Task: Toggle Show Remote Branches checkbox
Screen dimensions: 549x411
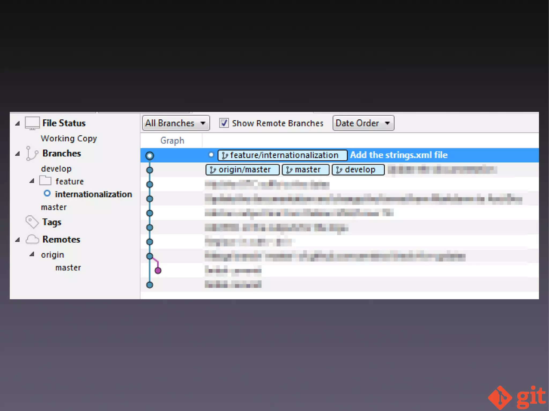Action: (x=224, y=123)
